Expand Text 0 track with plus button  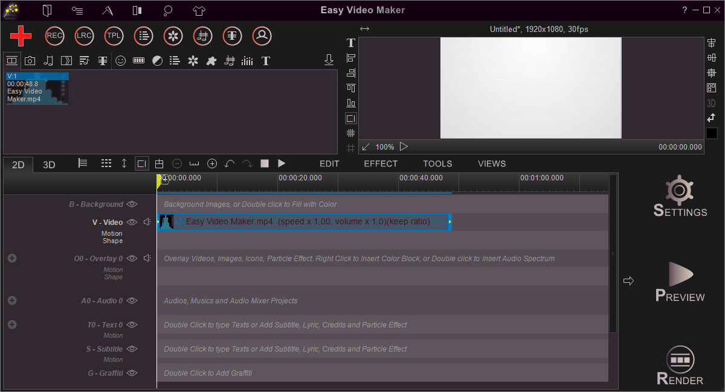[x=12, y=324]
